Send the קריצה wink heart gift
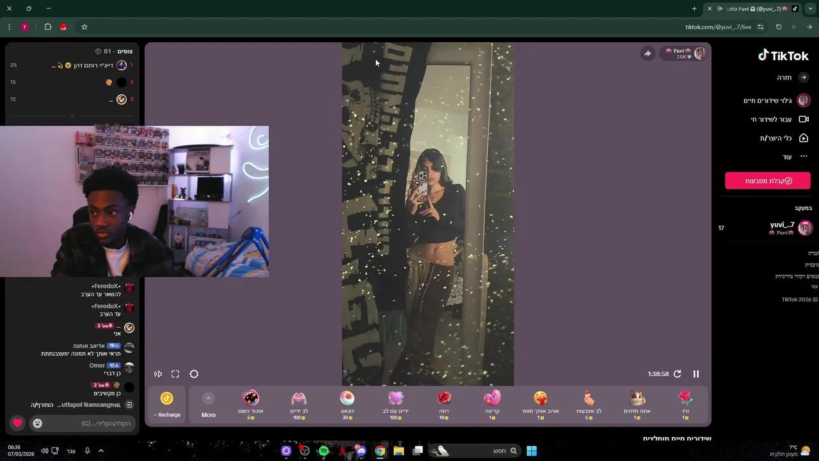Screen dimensions: 819x461 [x=492, y=405]
